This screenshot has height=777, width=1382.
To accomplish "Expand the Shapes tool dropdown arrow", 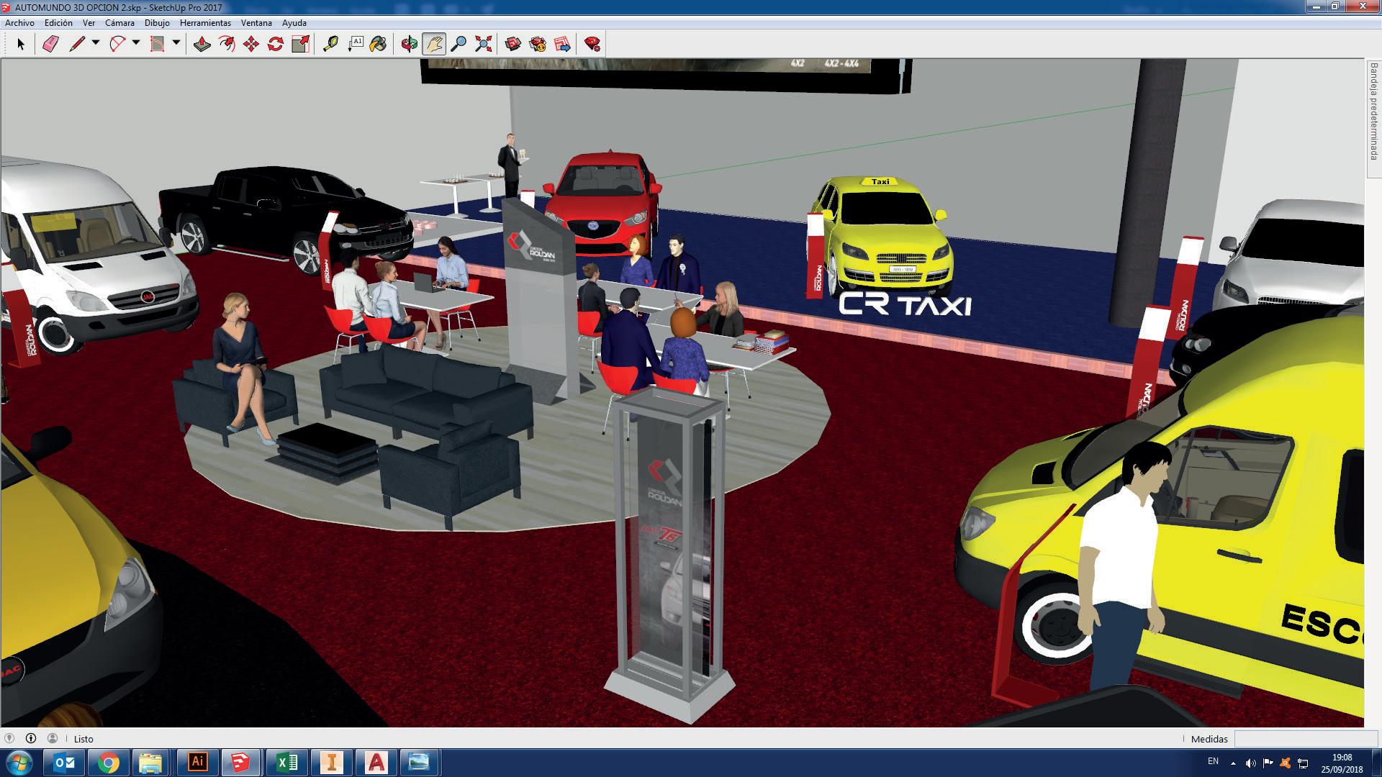I will click(x=176, y=43).
